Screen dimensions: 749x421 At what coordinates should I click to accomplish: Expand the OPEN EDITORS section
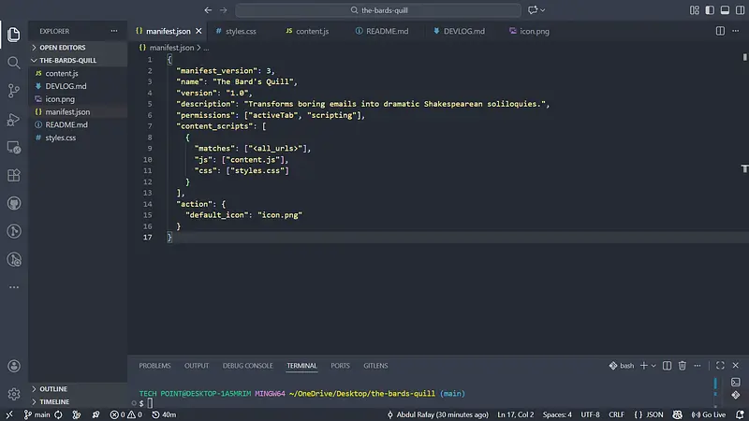pyautogui.click(x=62, y=47)
